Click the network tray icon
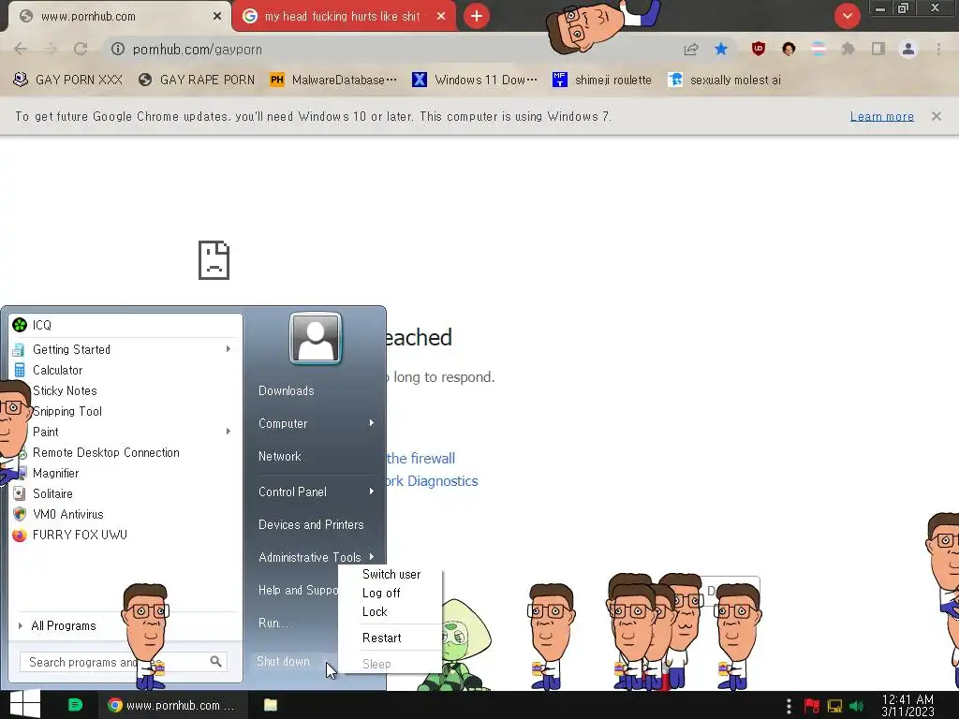 coord(834,706)
